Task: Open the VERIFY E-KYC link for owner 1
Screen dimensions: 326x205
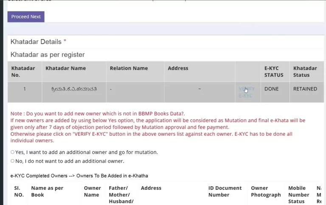Action: tap(247, 92)
